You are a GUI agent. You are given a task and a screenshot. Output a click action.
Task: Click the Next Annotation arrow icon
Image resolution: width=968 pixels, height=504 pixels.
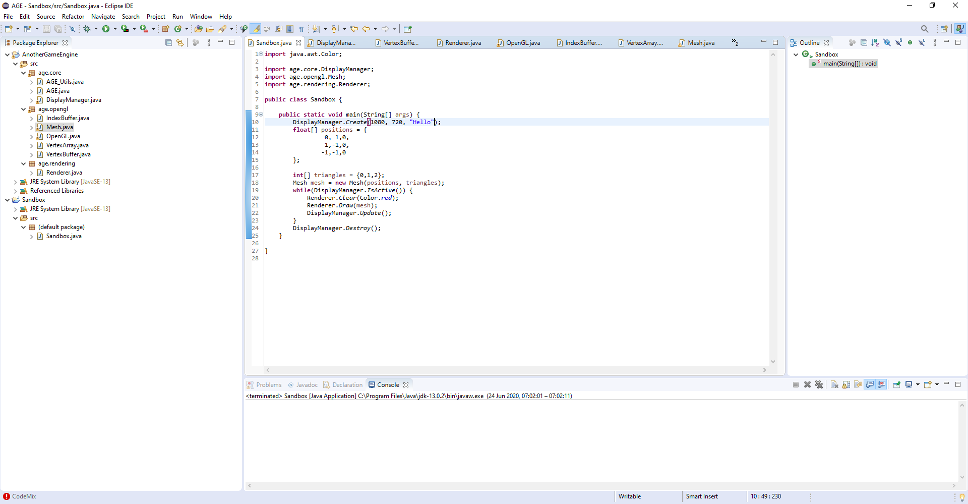[x=315, y=29]
